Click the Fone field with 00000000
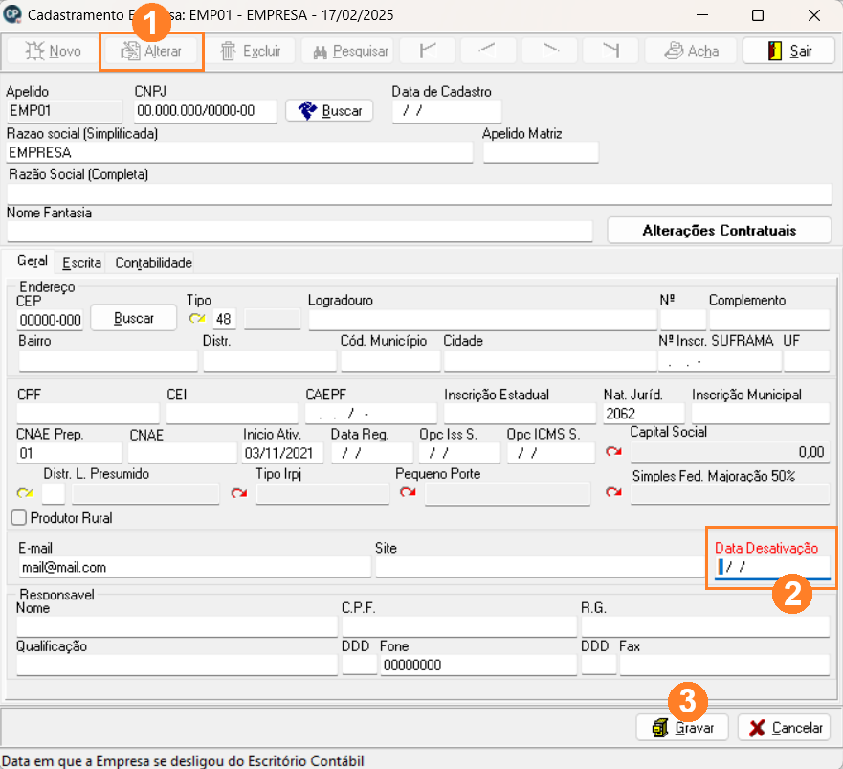The height and width of the screenshot is (769, 843). coord(478,666)
